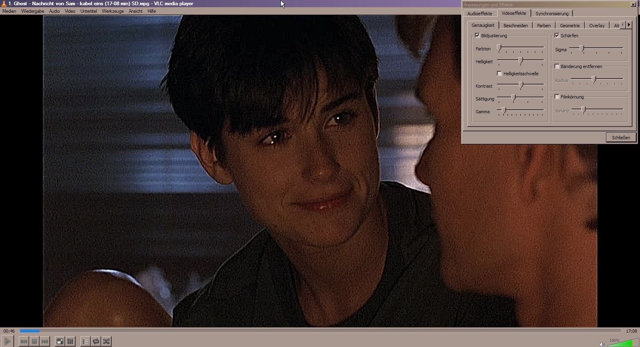Click the elapsed time 00:46 label
The width and height of the screenshot is (640, 347).
pos(9,331)
